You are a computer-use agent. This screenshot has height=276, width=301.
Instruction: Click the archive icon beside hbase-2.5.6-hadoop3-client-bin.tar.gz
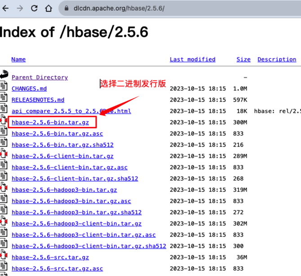point(4,221)
